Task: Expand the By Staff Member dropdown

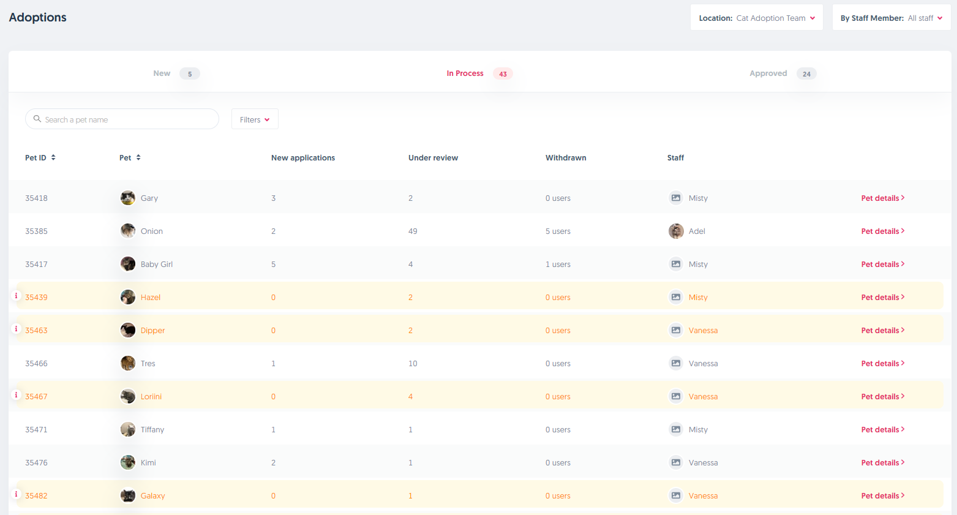Action: click(891, 18)
